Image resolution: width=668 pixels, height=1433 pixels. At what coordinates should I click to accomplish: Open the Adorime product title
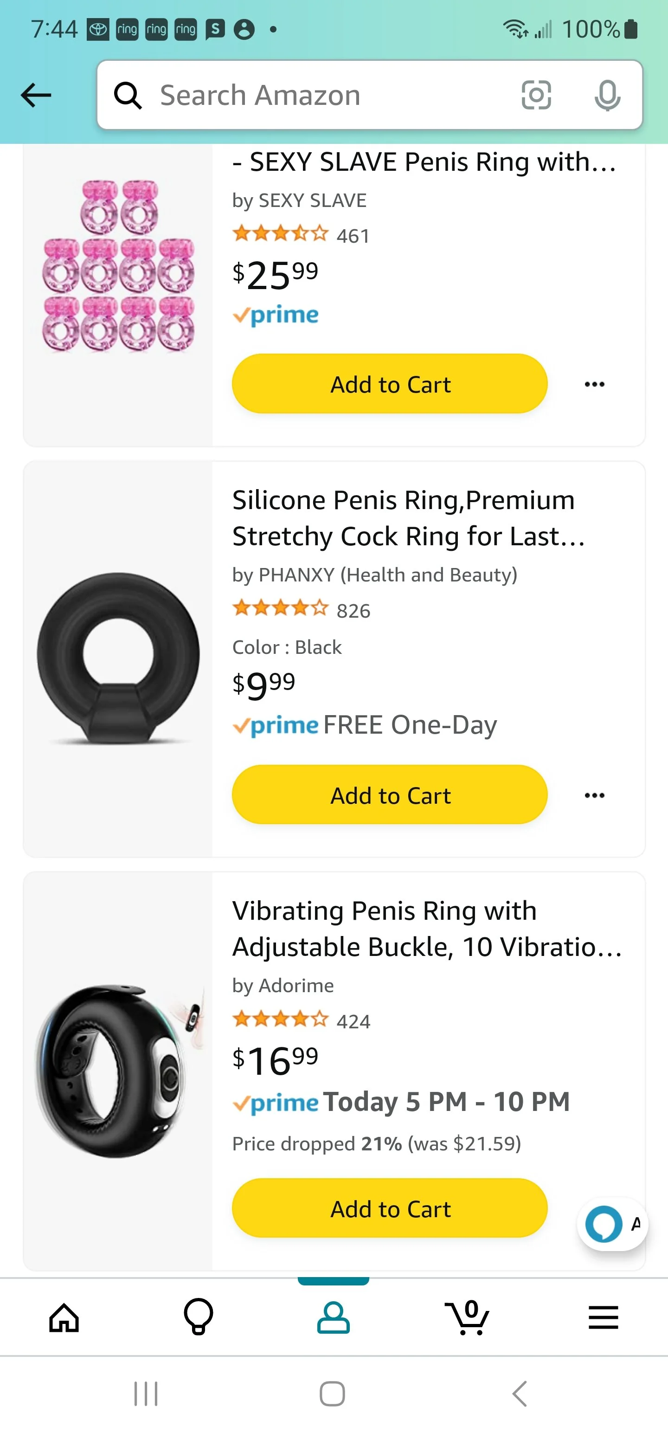426,929
